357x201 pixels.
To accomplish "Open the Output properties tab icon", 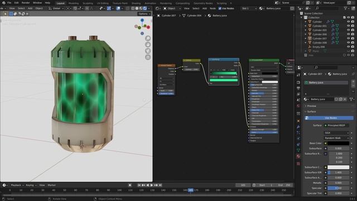I will (298, 88).
